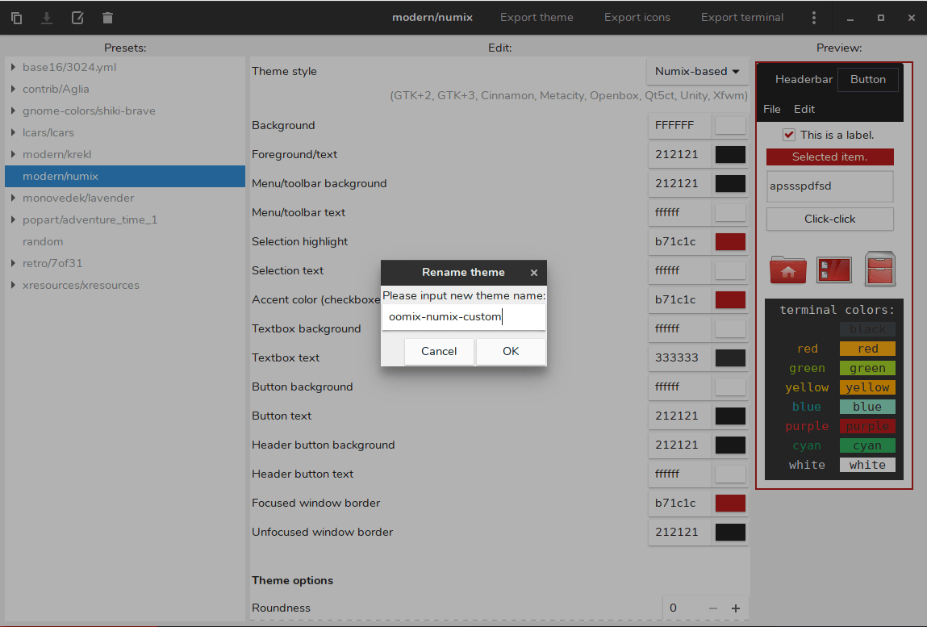
Task: Click the red home folder icon preview
Action: 788,269
